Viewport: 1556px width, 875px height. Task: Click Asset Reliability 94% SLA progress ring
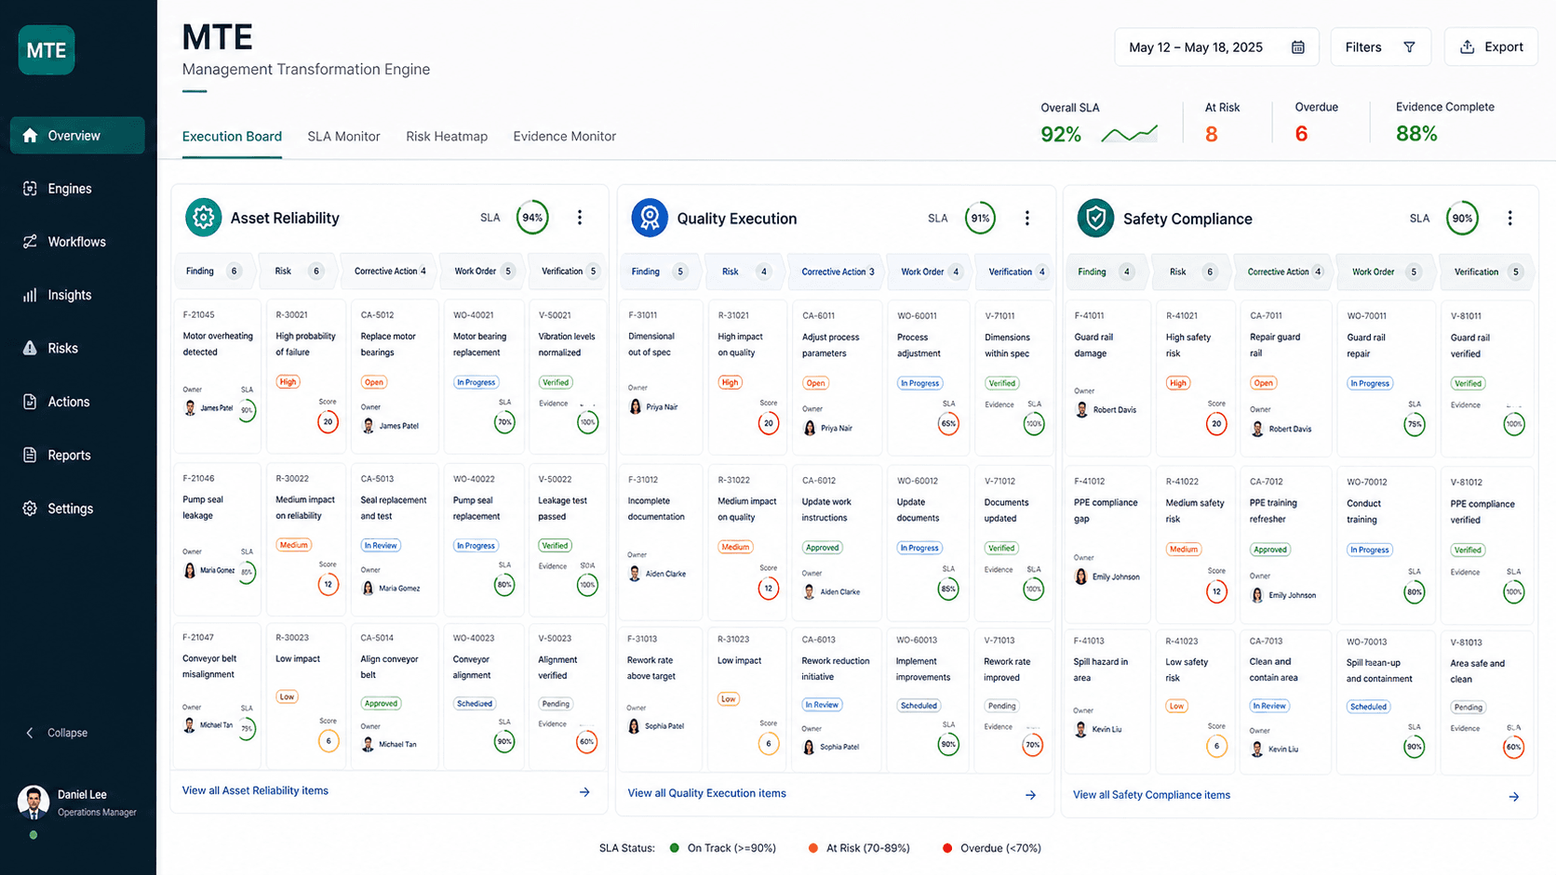click(x=532, y=218)
